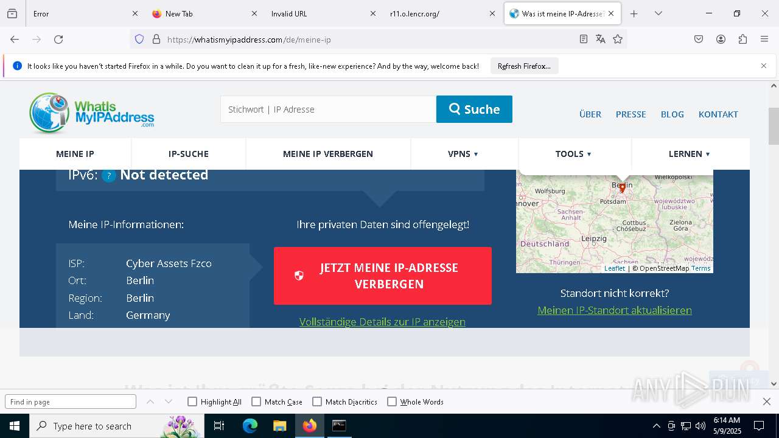This screenshot has width=779, height=438.
Task: Open Task View on taskbar
Action: pos(219,426)
